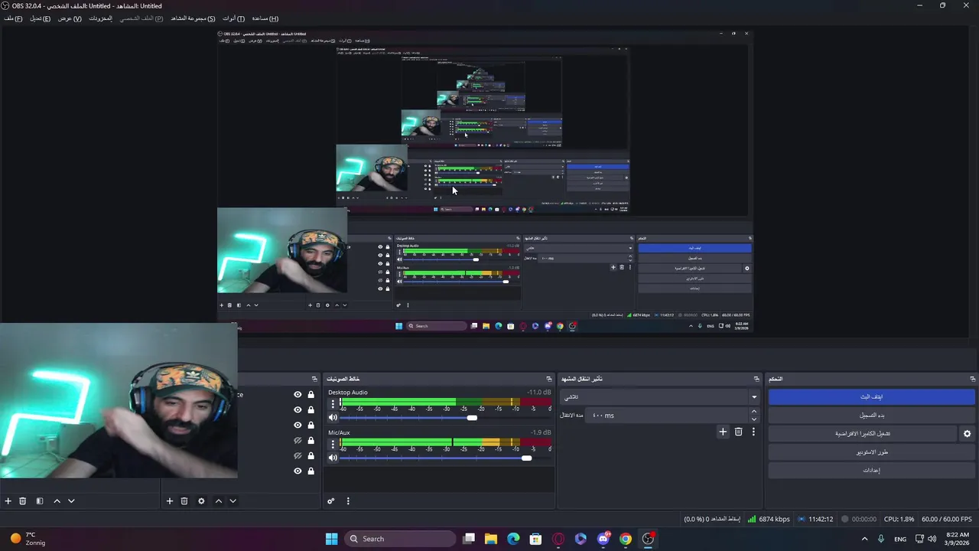
Task: Mute Desktop Audio with the speaker icon
Action: (x=333, y=418)
